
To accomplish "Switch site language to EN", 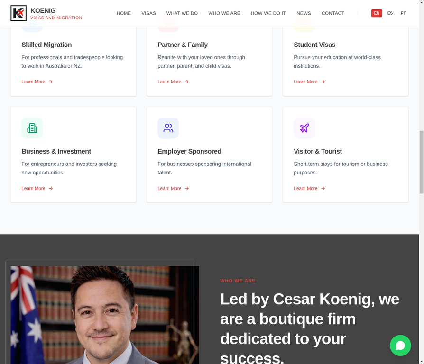I will [x=377, y=13].
